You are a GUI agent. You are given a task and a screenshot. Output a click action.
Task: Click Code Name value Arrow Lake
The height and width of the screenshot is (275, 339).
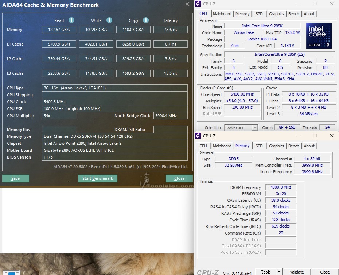[244, 32]
